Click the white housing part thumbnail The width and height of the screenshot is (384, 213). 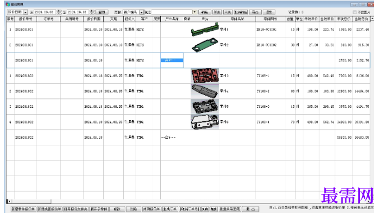click(205, 122)
